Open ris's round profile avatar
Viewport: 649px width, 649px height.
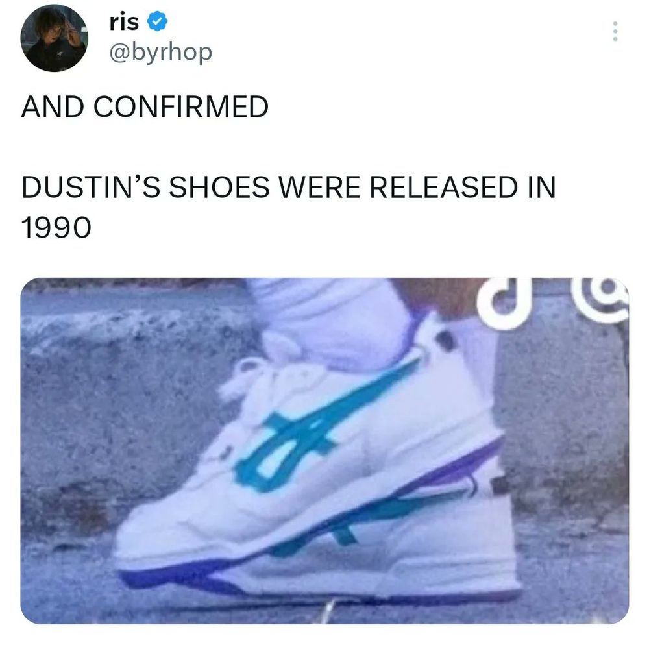[x=55, y=38]
